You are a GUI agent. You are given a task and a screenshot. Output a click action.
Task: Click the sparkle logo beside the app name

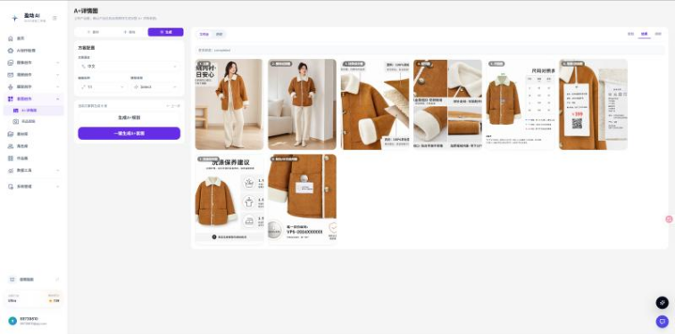pos(14,18)
